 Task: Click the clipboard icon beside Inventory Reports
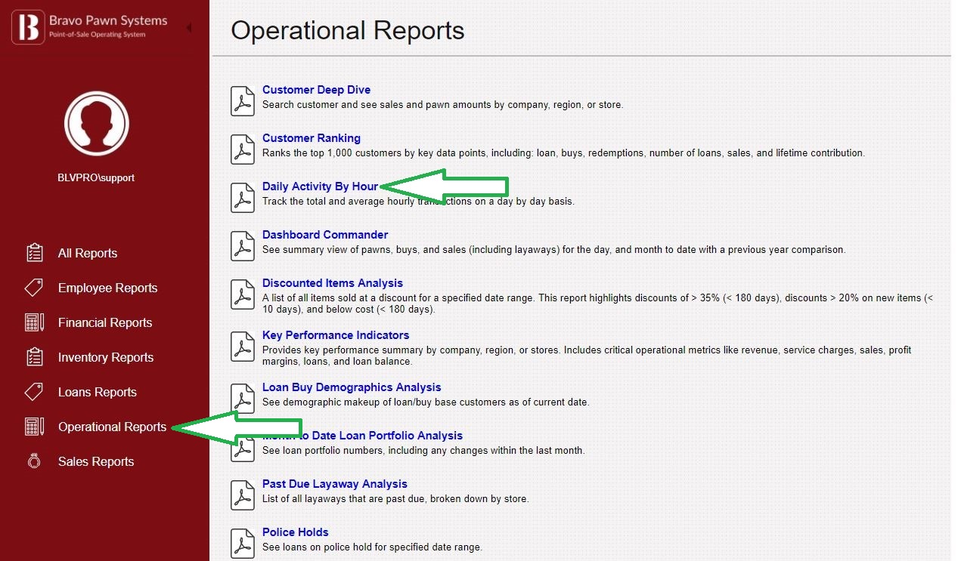click(34, 357)
